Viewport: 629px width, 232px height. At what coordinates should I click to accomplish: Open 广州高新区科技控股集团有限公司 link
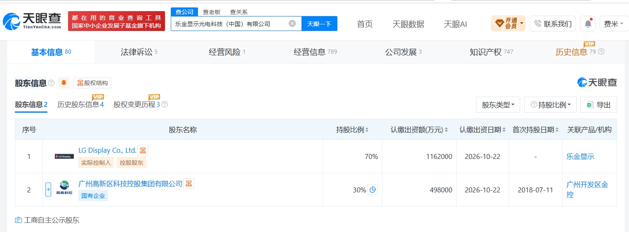point(130,184)
